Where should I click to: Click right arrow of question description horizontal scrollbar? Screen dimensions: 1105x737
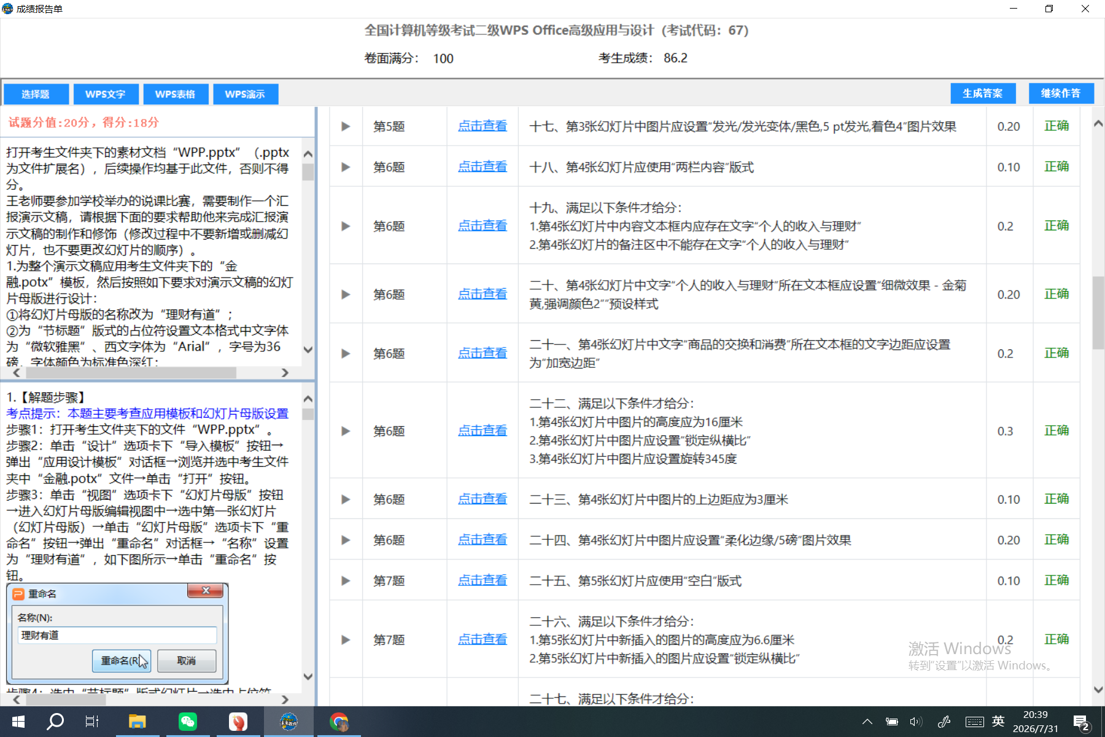point(285,373)
